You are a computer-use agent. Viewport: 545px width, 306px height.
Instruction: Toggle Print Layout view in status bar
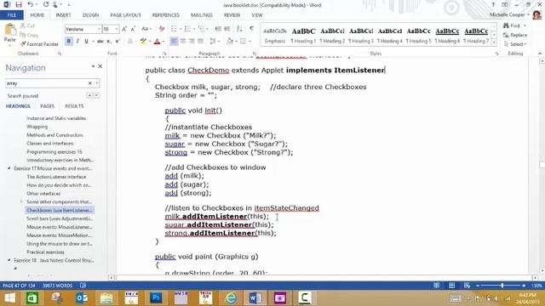[x=452, y=286]
